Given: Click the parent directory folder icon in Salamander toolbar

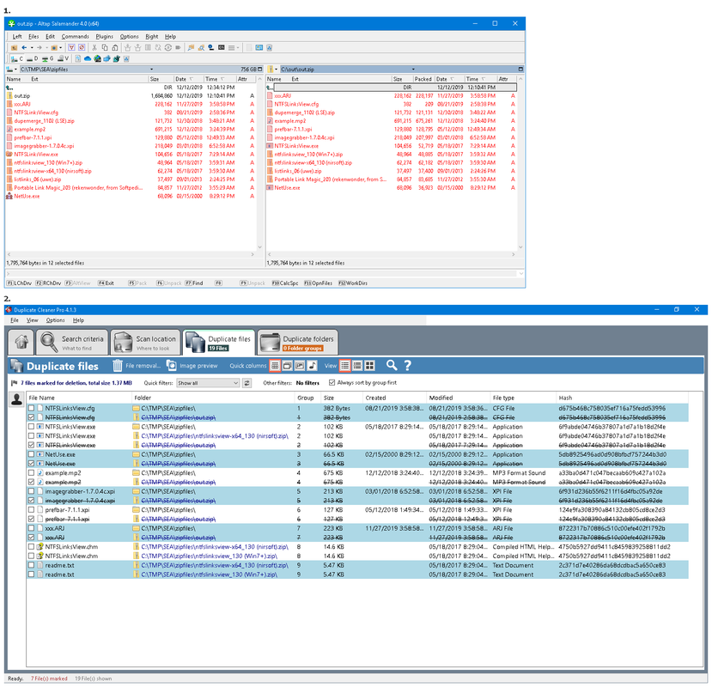Looking at the screenshot, I should pyautogui.click(x=14, y=48).
